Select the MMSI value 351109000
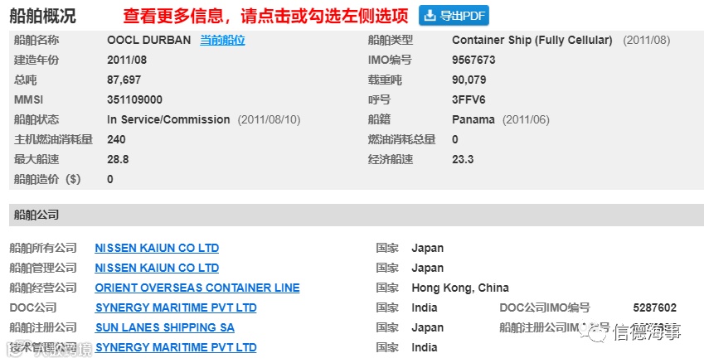Screen dimensions: 704x363 pyautogui.click(x=134, y=99)
